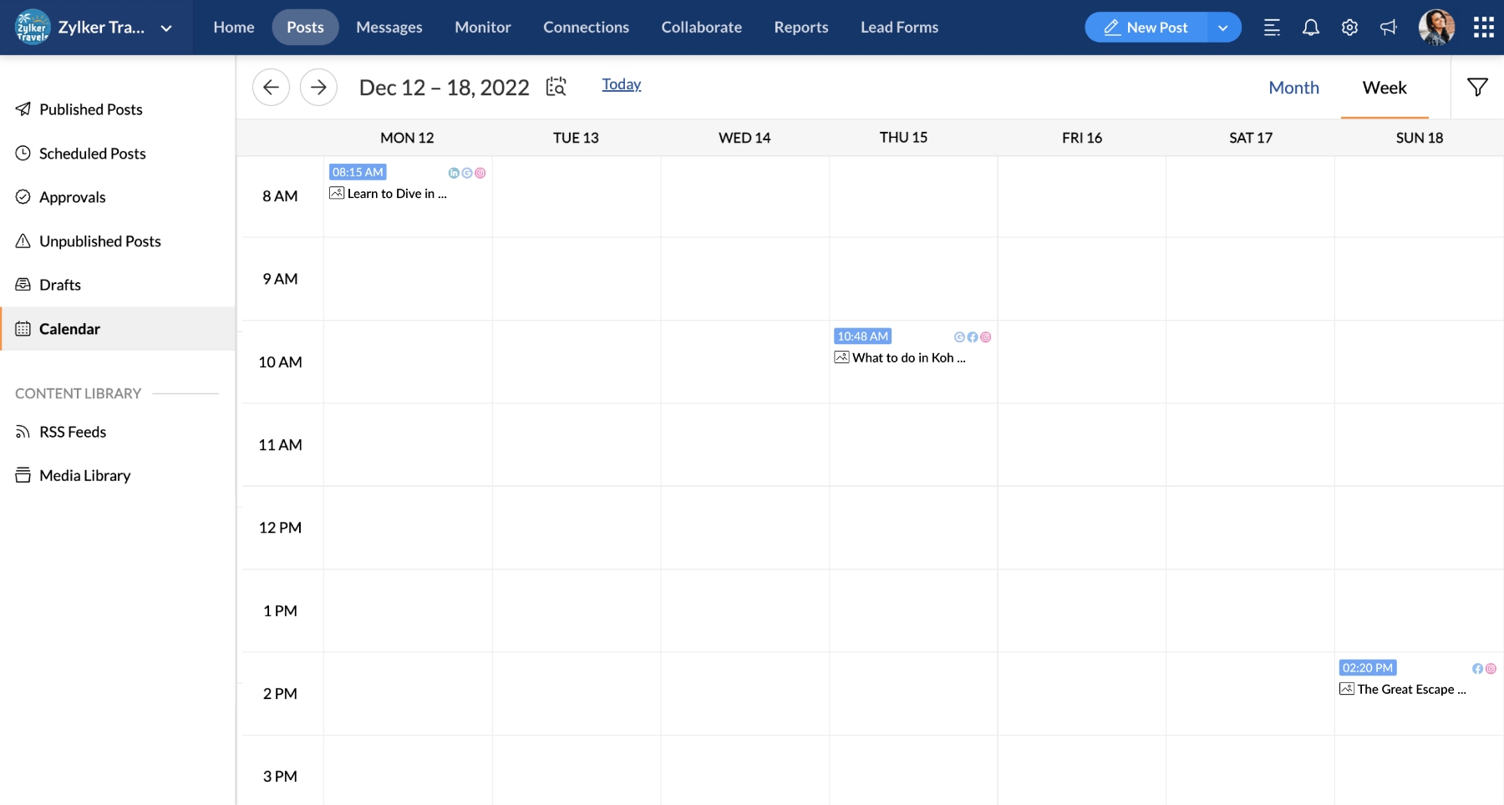The image size is (1504, 805).
Task: Click the Today link
Action: (622, 84)
